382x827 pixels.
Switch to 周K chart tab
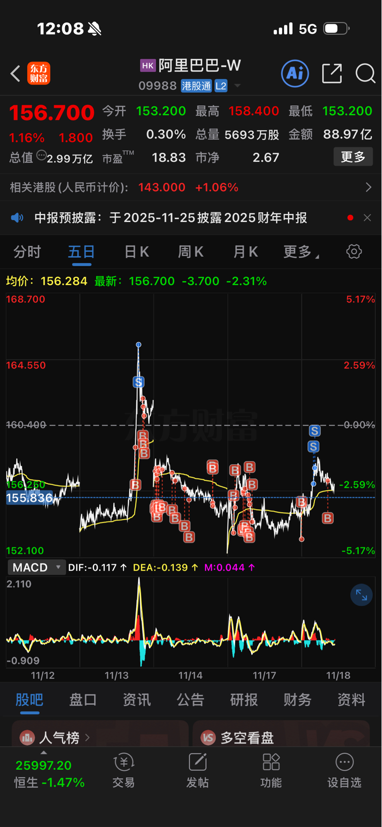click(x=191, y=252)
